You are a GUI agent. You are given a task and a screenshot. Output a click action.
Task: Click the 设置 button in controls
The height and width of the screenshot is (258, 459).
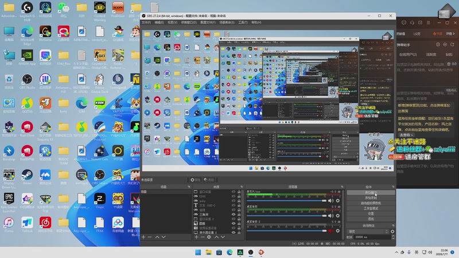pos(369,213)
